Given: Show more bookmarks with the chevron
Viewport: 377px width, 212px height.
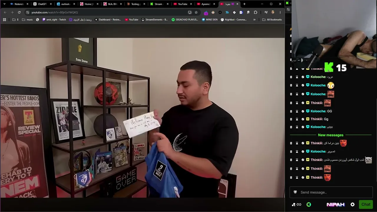Looking at the screenshot, I should click(x=254, y=20).
